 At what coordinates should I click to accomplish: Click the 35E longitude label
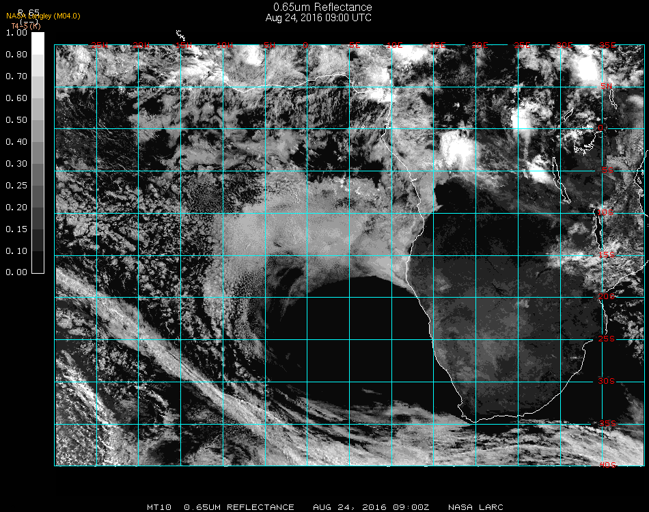[x=607, y=45]
